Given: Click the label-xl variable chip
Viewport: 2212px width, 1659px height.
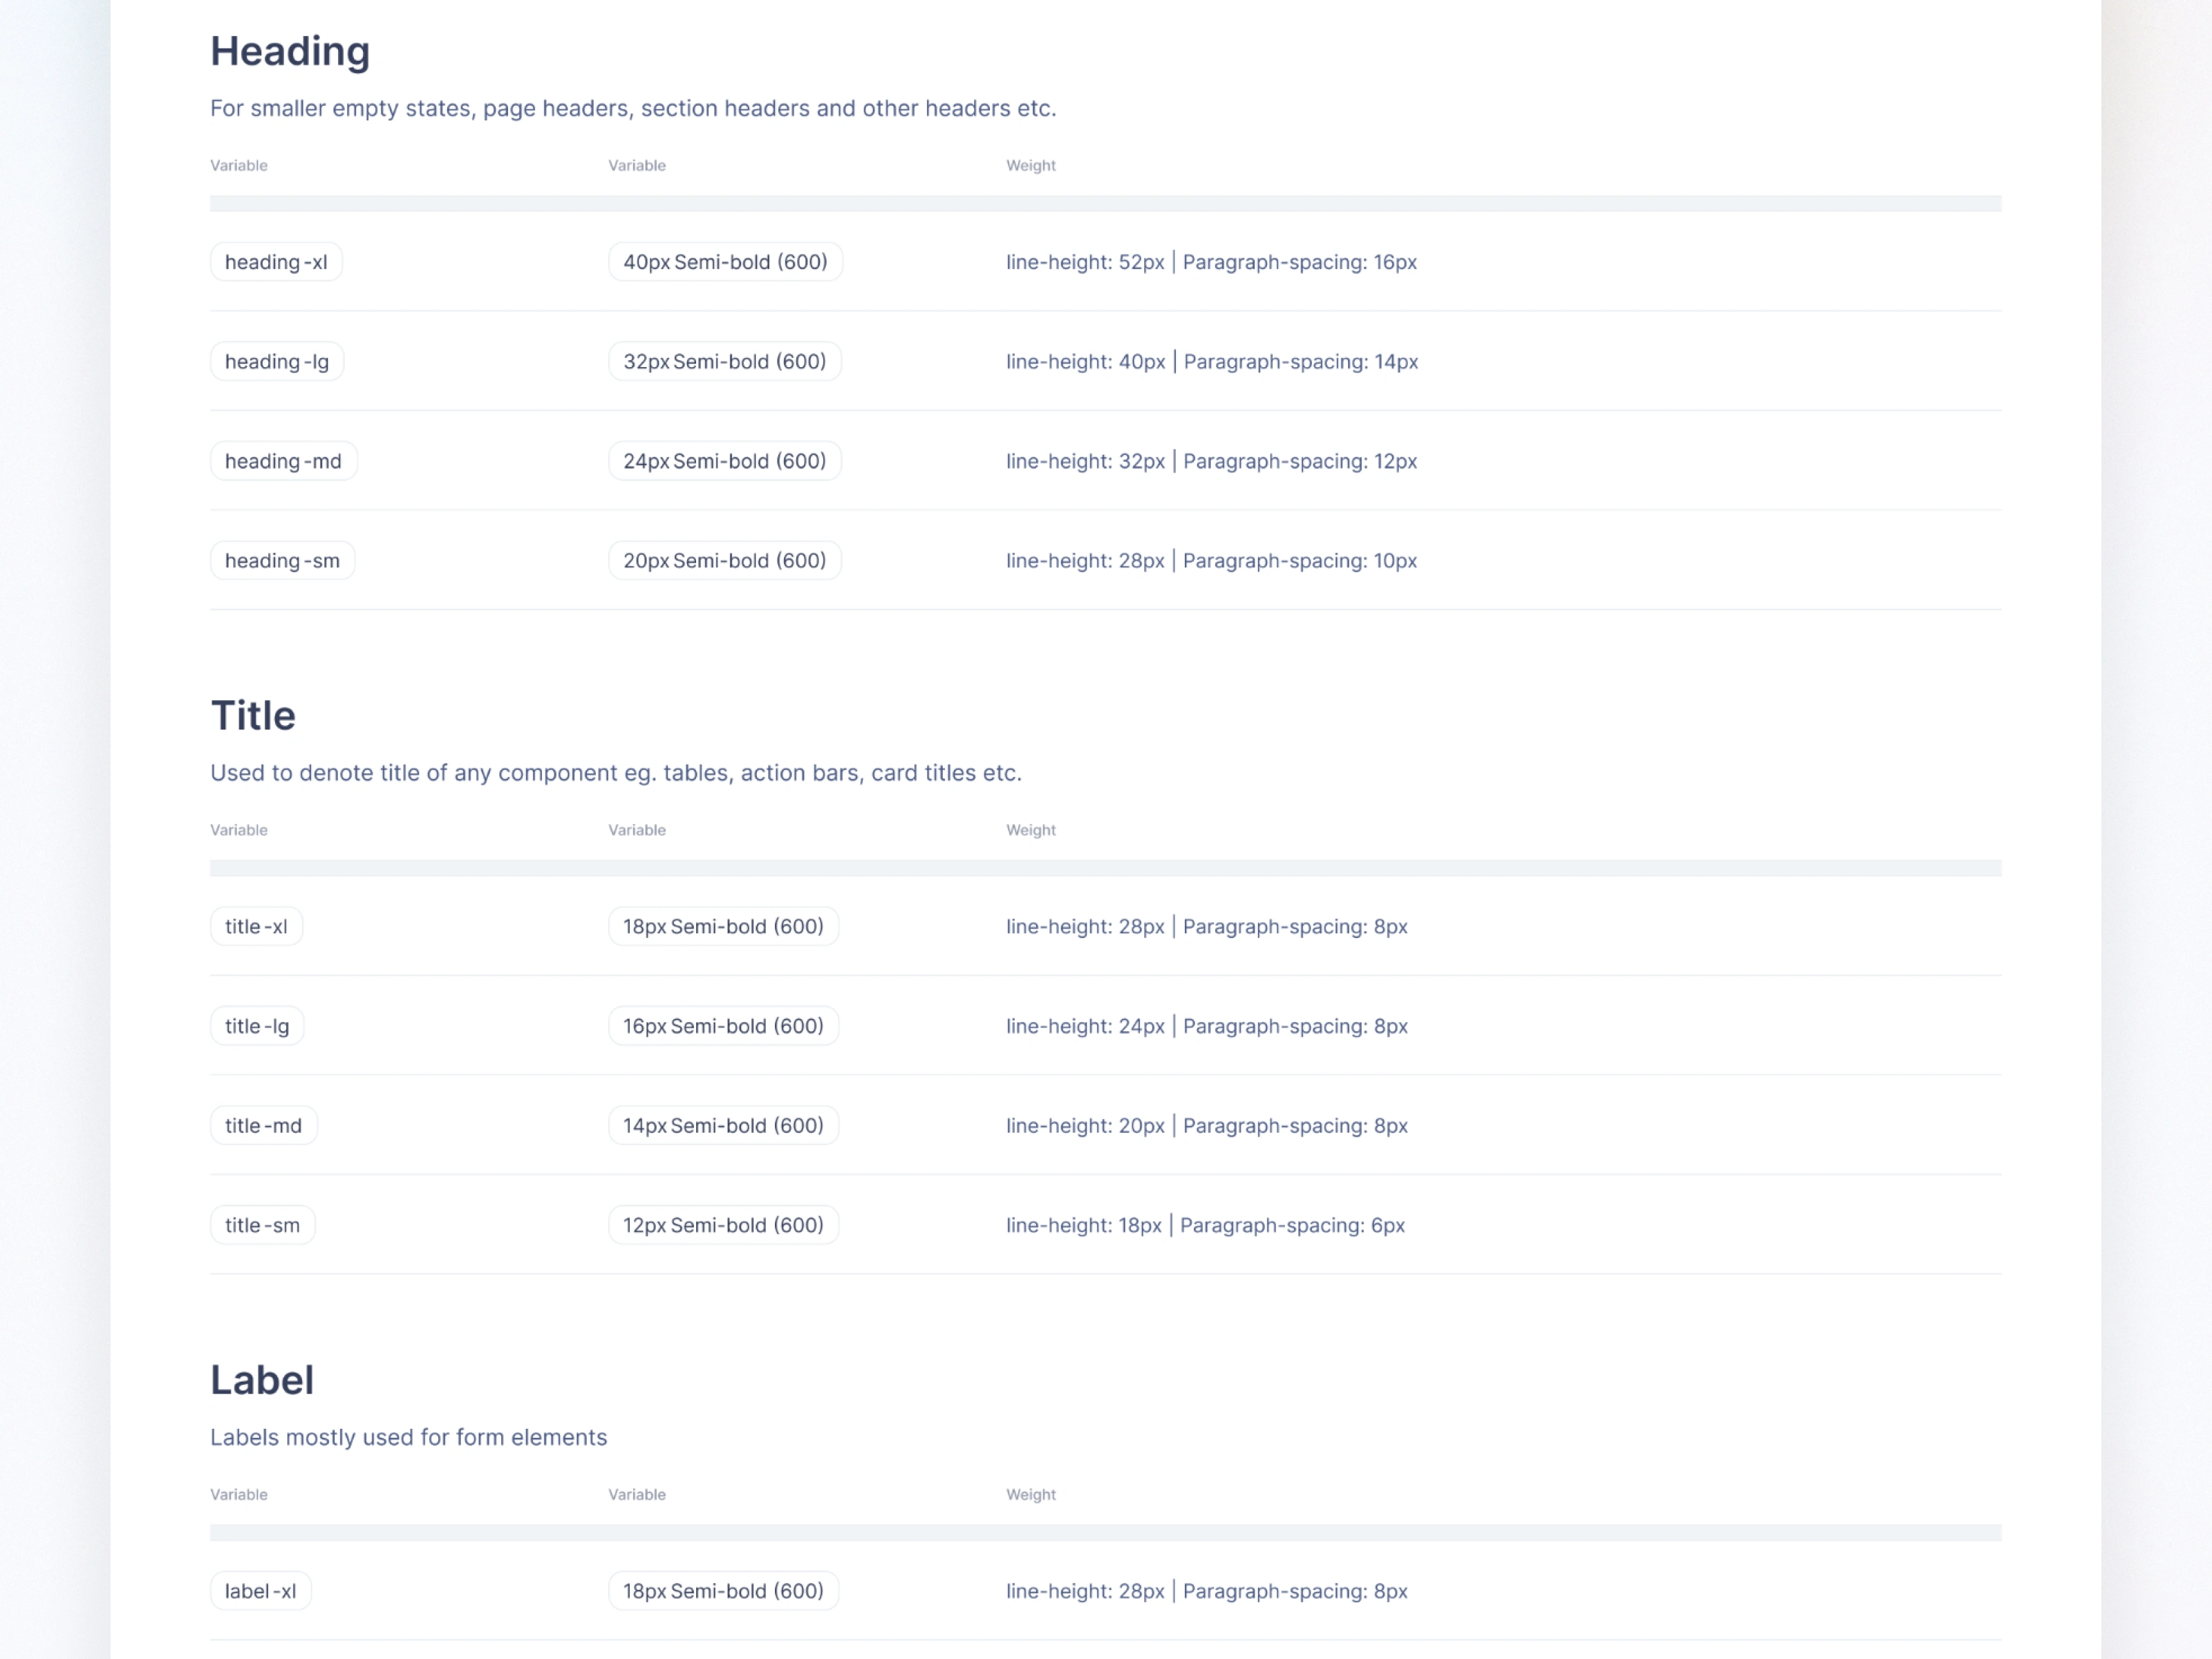Looking at the screenshot, I should [x=260, y=1591].
